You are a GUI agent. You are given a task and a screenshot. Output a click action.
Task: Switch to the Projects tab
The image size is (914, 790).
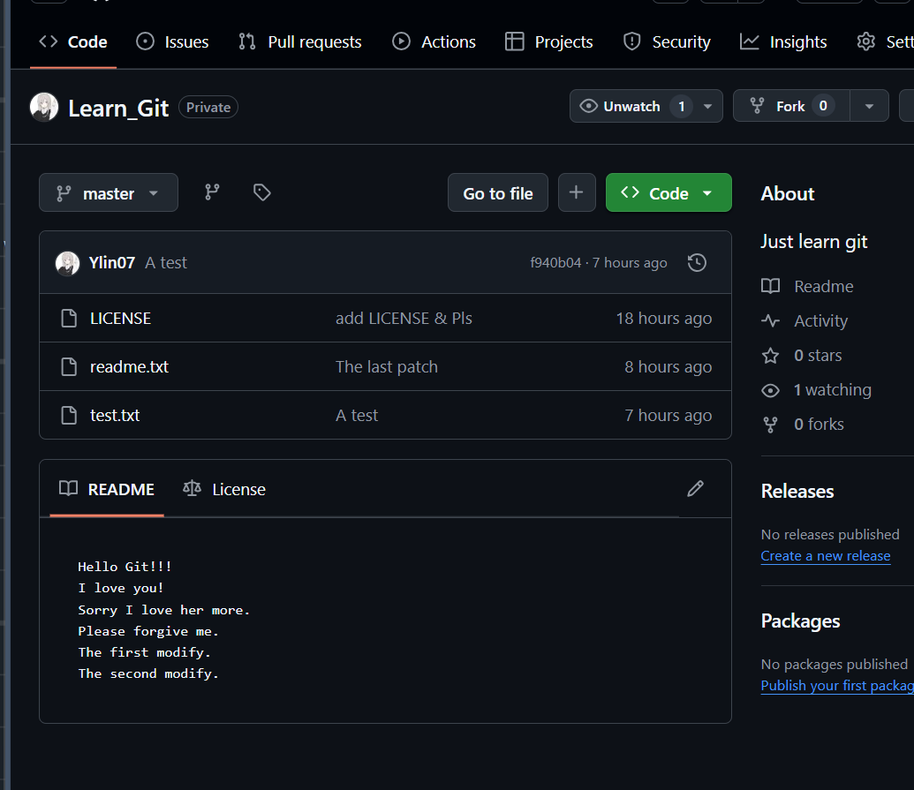coord(549,42)
